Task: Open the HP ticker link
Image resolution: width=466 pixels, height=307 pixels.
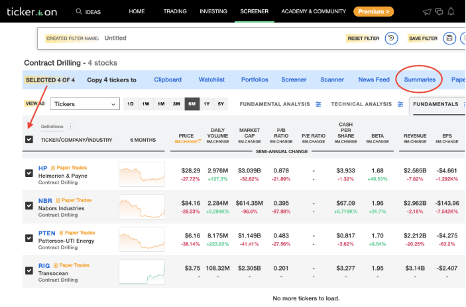Action: pos(43,168)
